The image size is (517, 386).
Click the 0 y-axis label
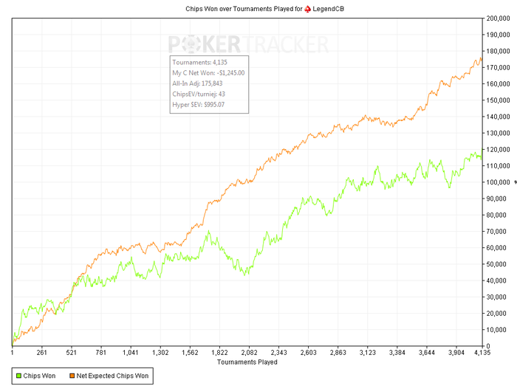488,346
